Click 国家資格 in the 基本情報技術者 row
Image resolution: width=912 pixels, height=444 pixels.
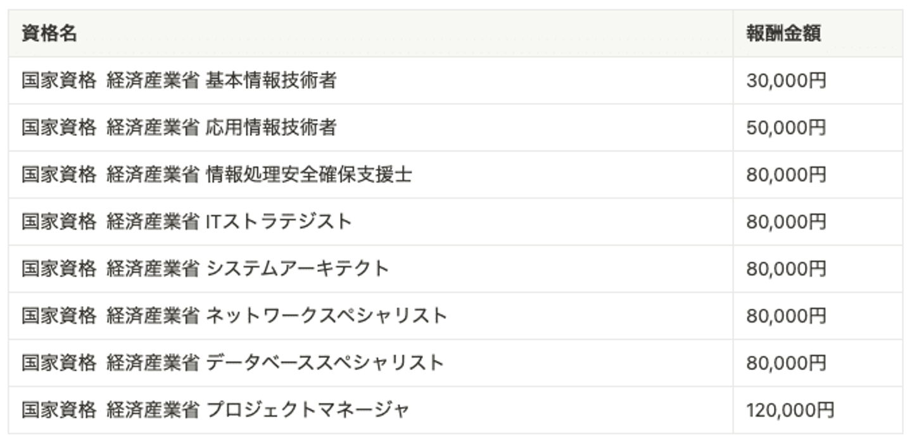pyautogui.click(x=59, y=81)
